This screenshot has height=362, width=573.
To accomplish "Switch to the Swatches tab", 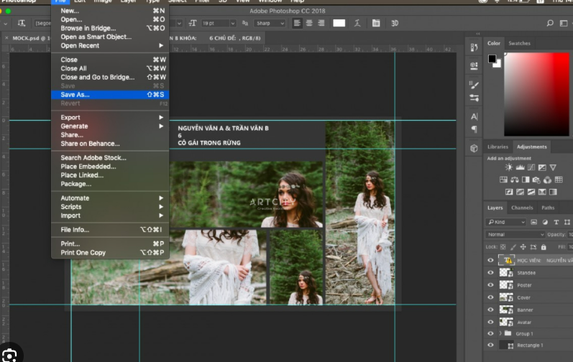I will pyautogui.click(x=519, y=43).
